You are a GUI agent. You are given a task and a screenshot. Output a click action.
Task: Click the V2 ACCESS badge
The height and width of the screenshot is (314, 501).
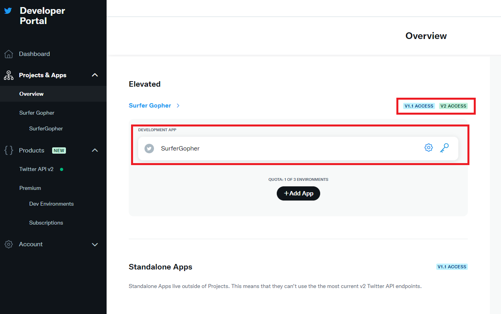tap(453, 106)
